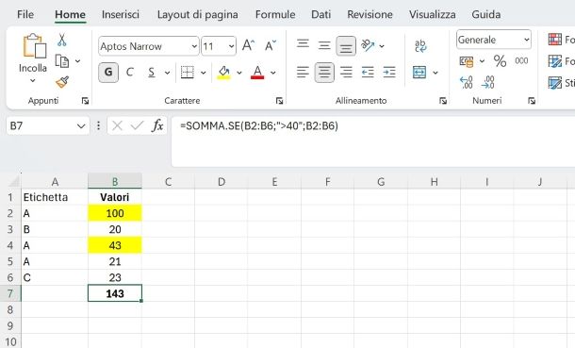Open merge cells dropdown arrow
Viewport: 575px width, 348px height.
(x=435, y=73)
